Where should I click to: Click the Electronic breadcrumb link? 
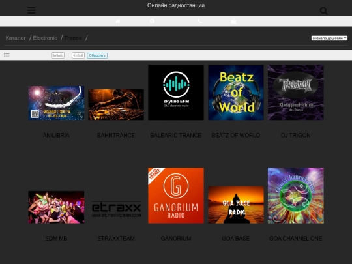tap(45, 38)
